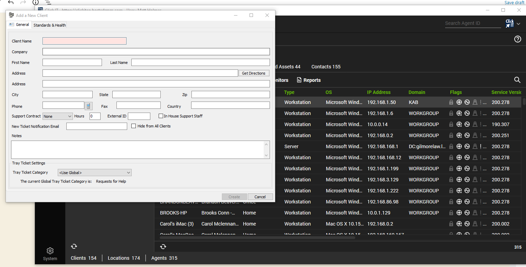
Task: Open the account chevron next to ClickIT logo
Action: [518, 23]
